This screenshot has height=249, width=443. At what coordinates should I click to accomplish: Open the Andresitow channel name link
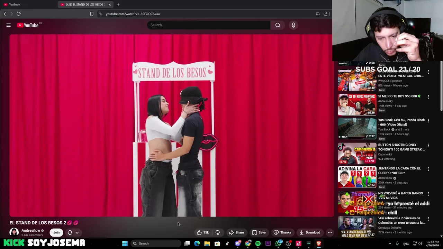31,230
